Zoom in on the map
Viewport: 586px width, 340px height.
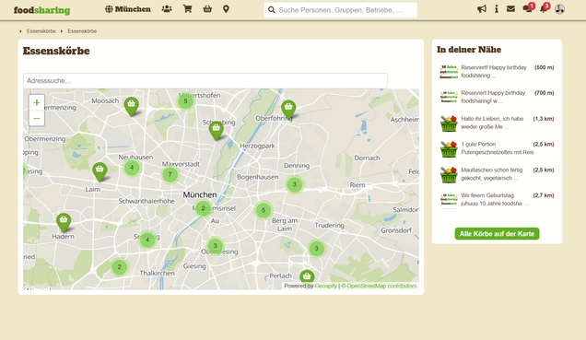click(x=37, y=102)
